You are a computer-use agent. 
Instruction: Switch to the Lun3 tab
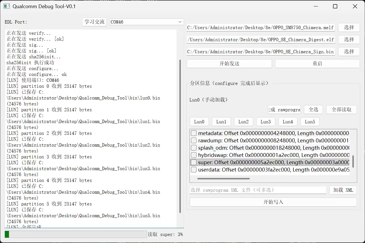265,122
